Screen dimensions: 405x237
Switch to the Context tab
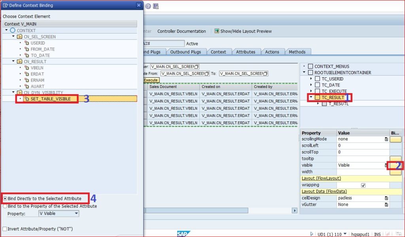[x=218, y=52]
